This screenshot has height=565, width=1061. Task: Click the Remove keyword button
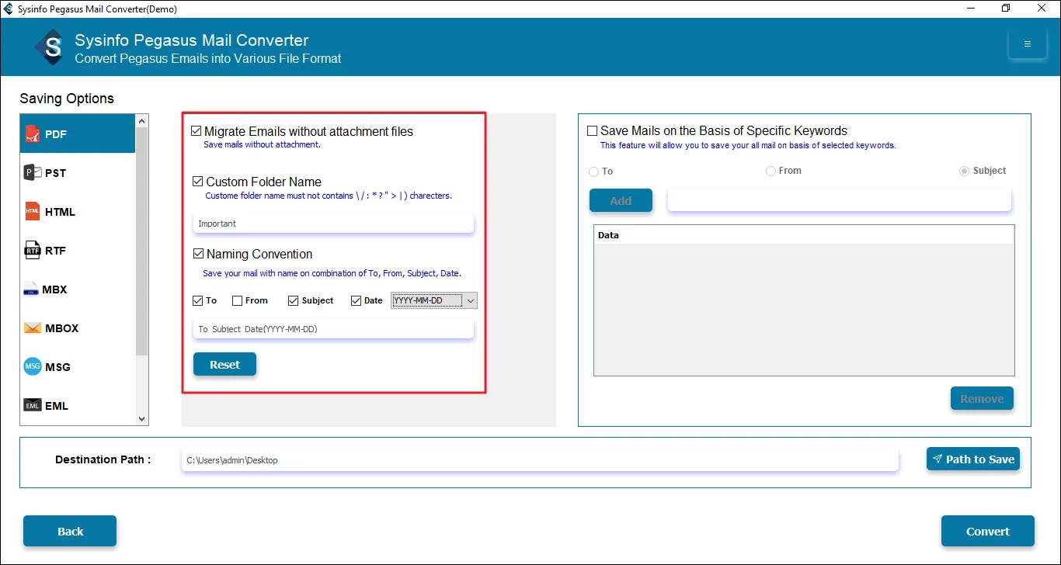[982, 399]
